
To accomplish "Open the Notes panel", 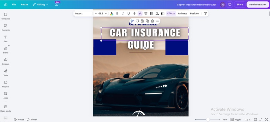I will (19, 120).
